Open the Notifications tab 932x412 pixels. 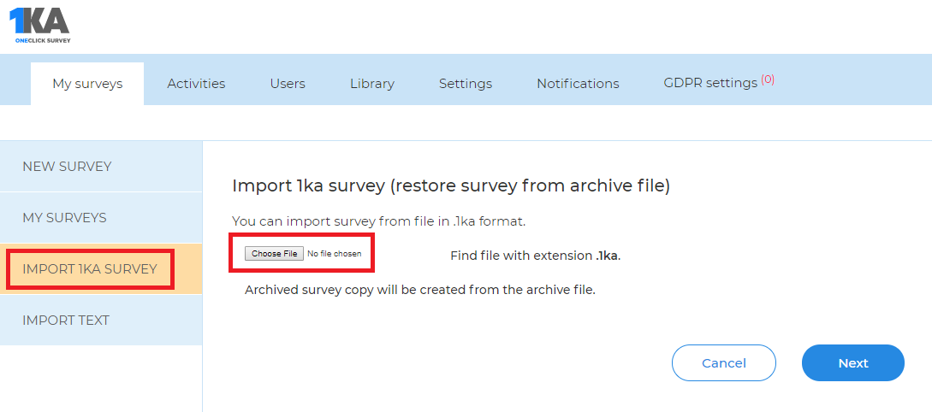(x=578, y=84)
